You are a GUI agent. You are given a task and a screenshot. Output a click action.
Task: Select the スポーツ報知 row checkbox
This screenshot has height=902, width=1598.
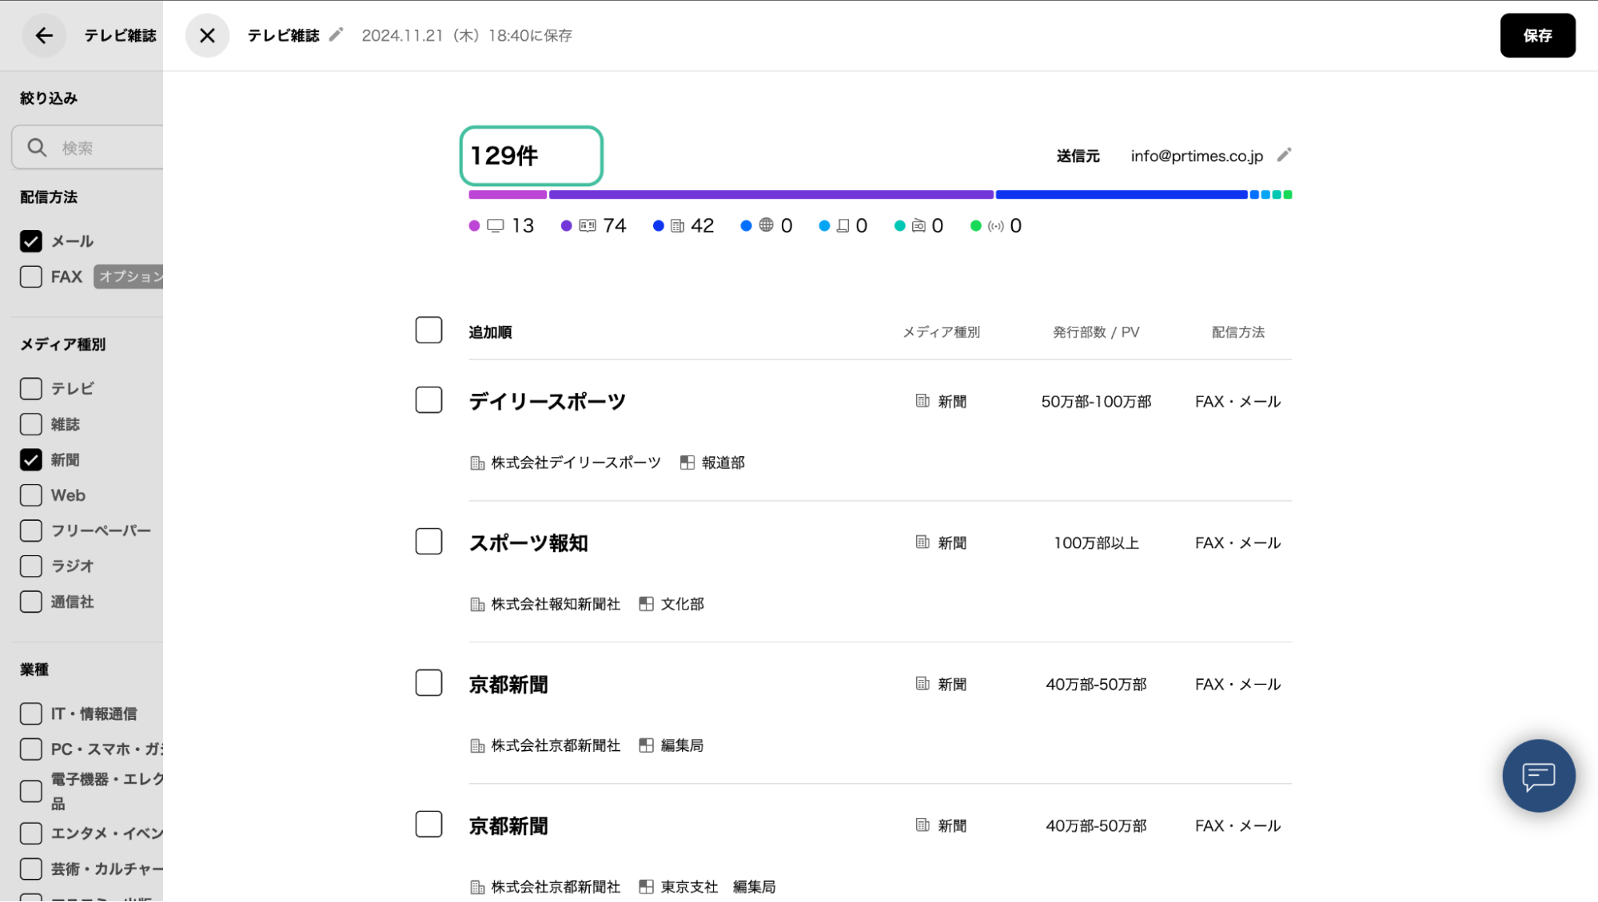click(428, 542)
